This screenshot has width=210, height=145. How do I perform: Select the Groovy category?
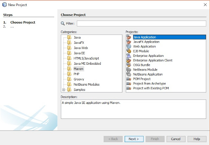point(79,79)
